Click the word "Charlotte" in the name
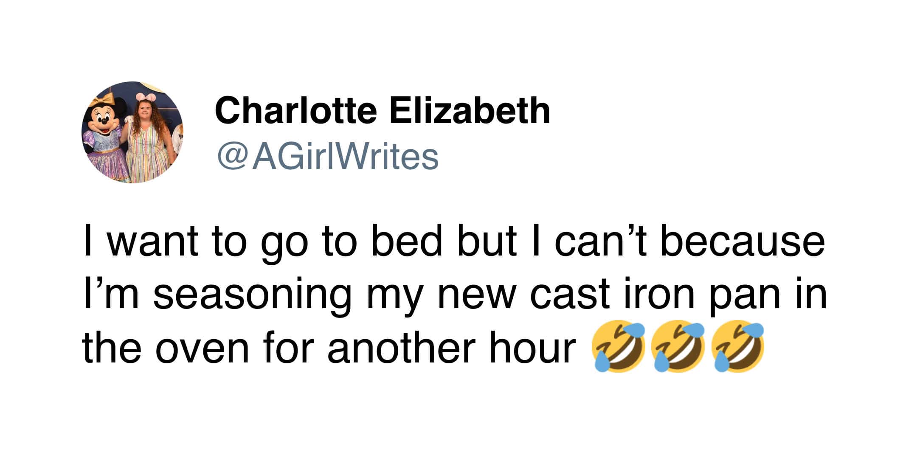The image size is (917, 455). click(x=296, y=110)
